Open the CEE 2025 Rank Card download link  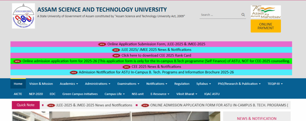(x=156, y=56)
